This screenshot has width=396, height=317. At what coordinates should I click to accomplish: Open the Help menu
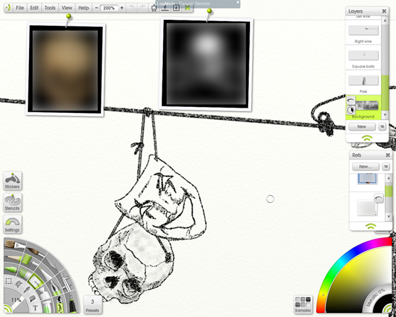point(83,8)
